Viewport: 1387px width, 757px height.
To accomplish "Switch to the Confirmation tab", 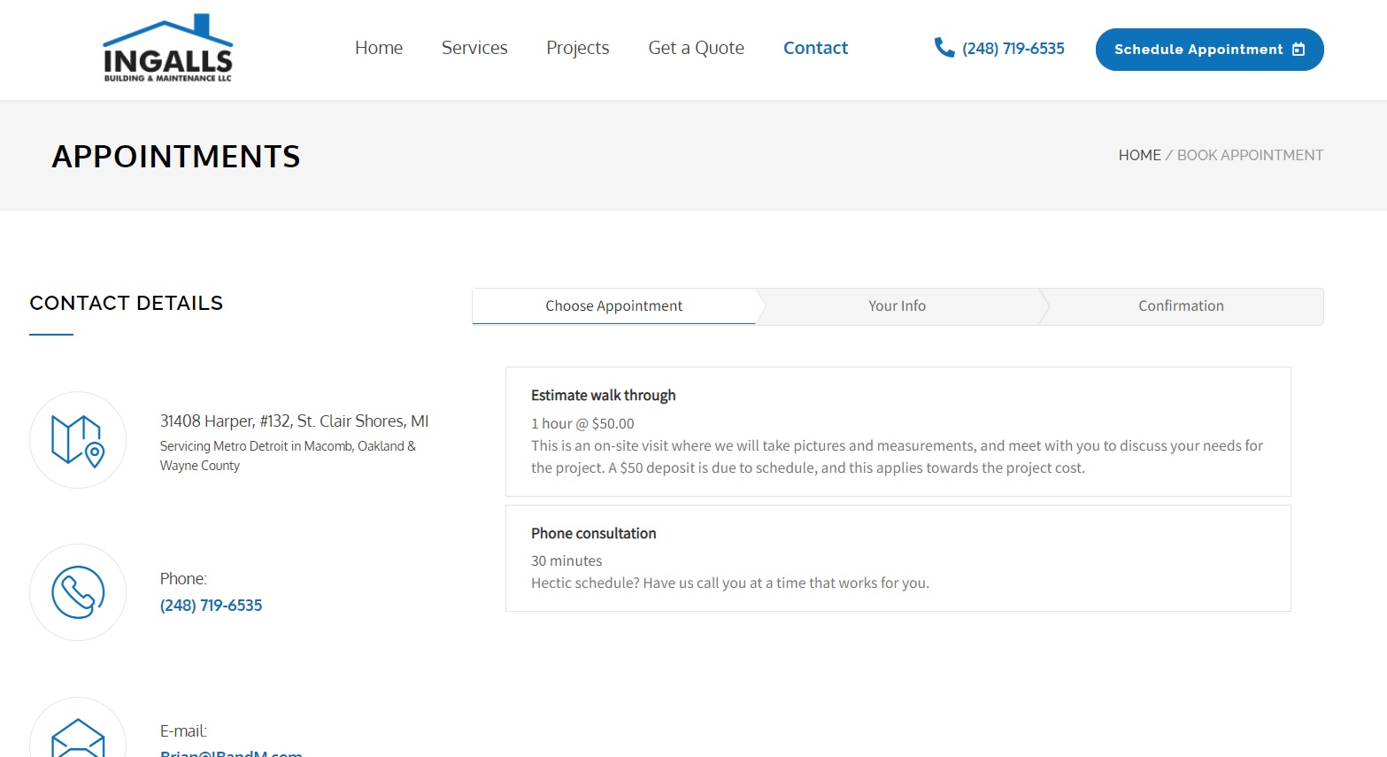I will (1181, 305).
